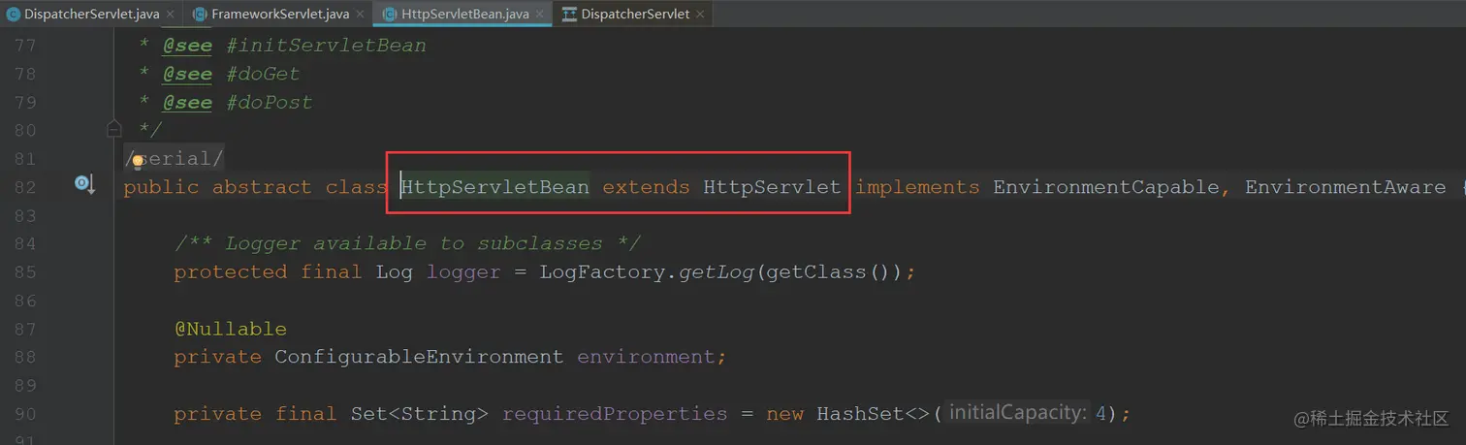Click the #doPost Javadoc reference
This screenshot has height=445, width=1466.
269,102
